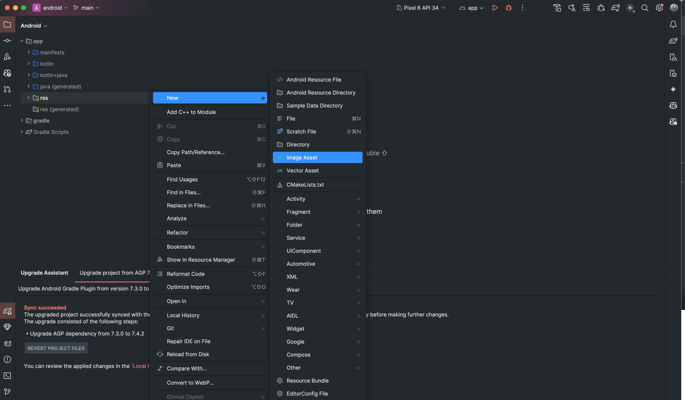
Task: Select Vector Asset from the New menu
Action: click(x=302, y=170)
